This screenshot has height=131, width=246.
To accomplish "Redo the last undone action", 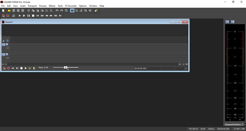I will (61, 11).
